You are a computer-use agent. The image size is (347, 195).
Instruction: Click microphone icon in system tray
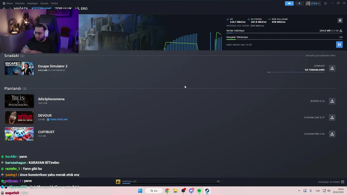(311, 191)
